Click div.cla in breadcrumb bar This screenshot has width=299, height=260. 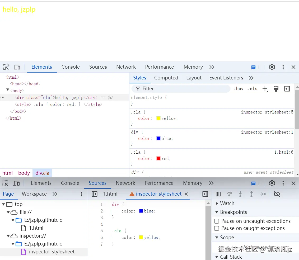coord(42,173)
